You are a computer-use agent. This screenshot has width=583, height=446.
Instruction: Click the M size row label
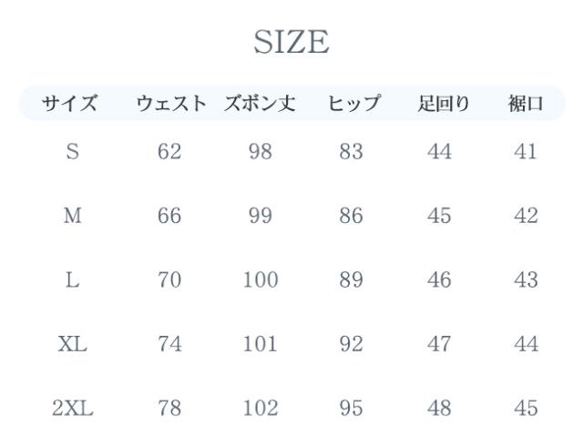(x=72, y=217)
